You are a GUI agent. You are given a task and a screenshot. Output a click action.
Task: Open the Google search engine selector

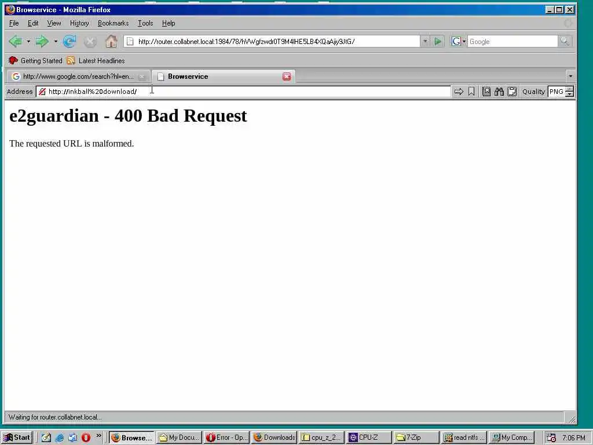click(x=459, y=41)
